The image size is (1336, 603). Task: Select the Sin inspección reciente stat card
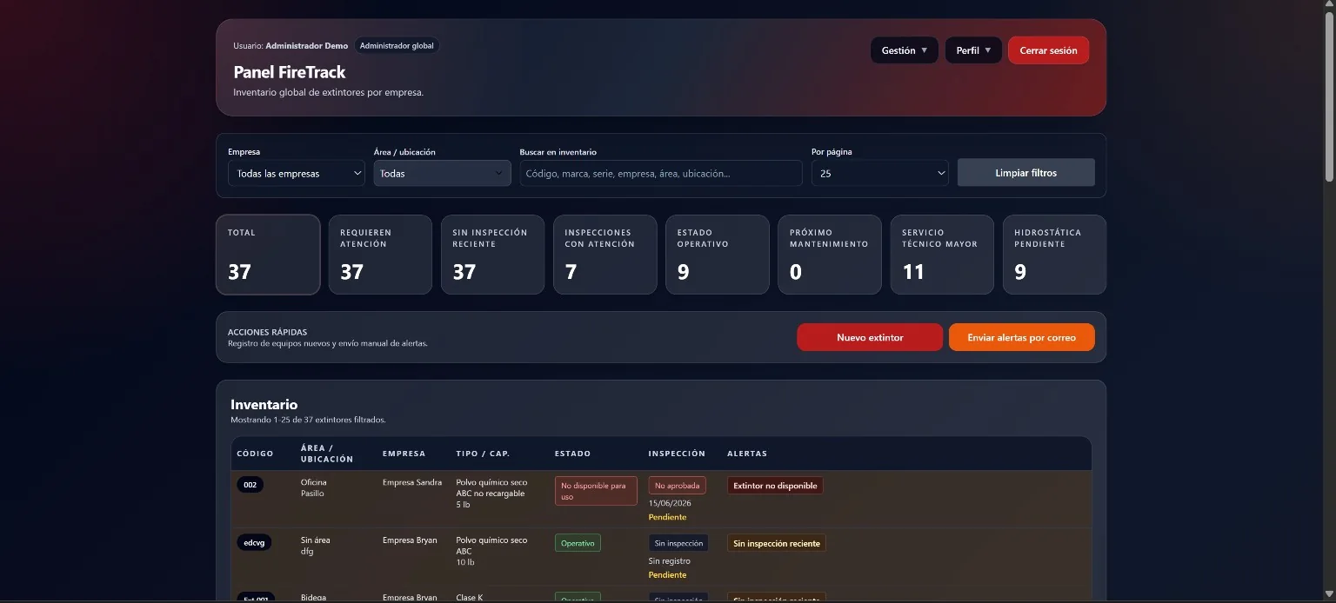coord(492,255)
